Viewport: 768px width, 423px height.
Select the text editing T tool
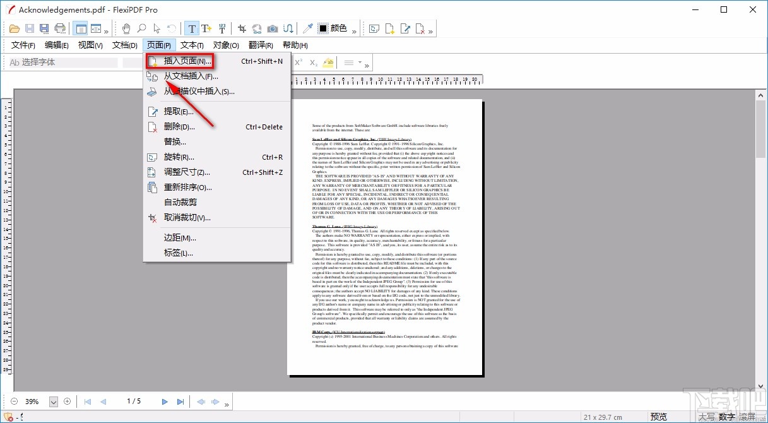[x=192, y=28]
